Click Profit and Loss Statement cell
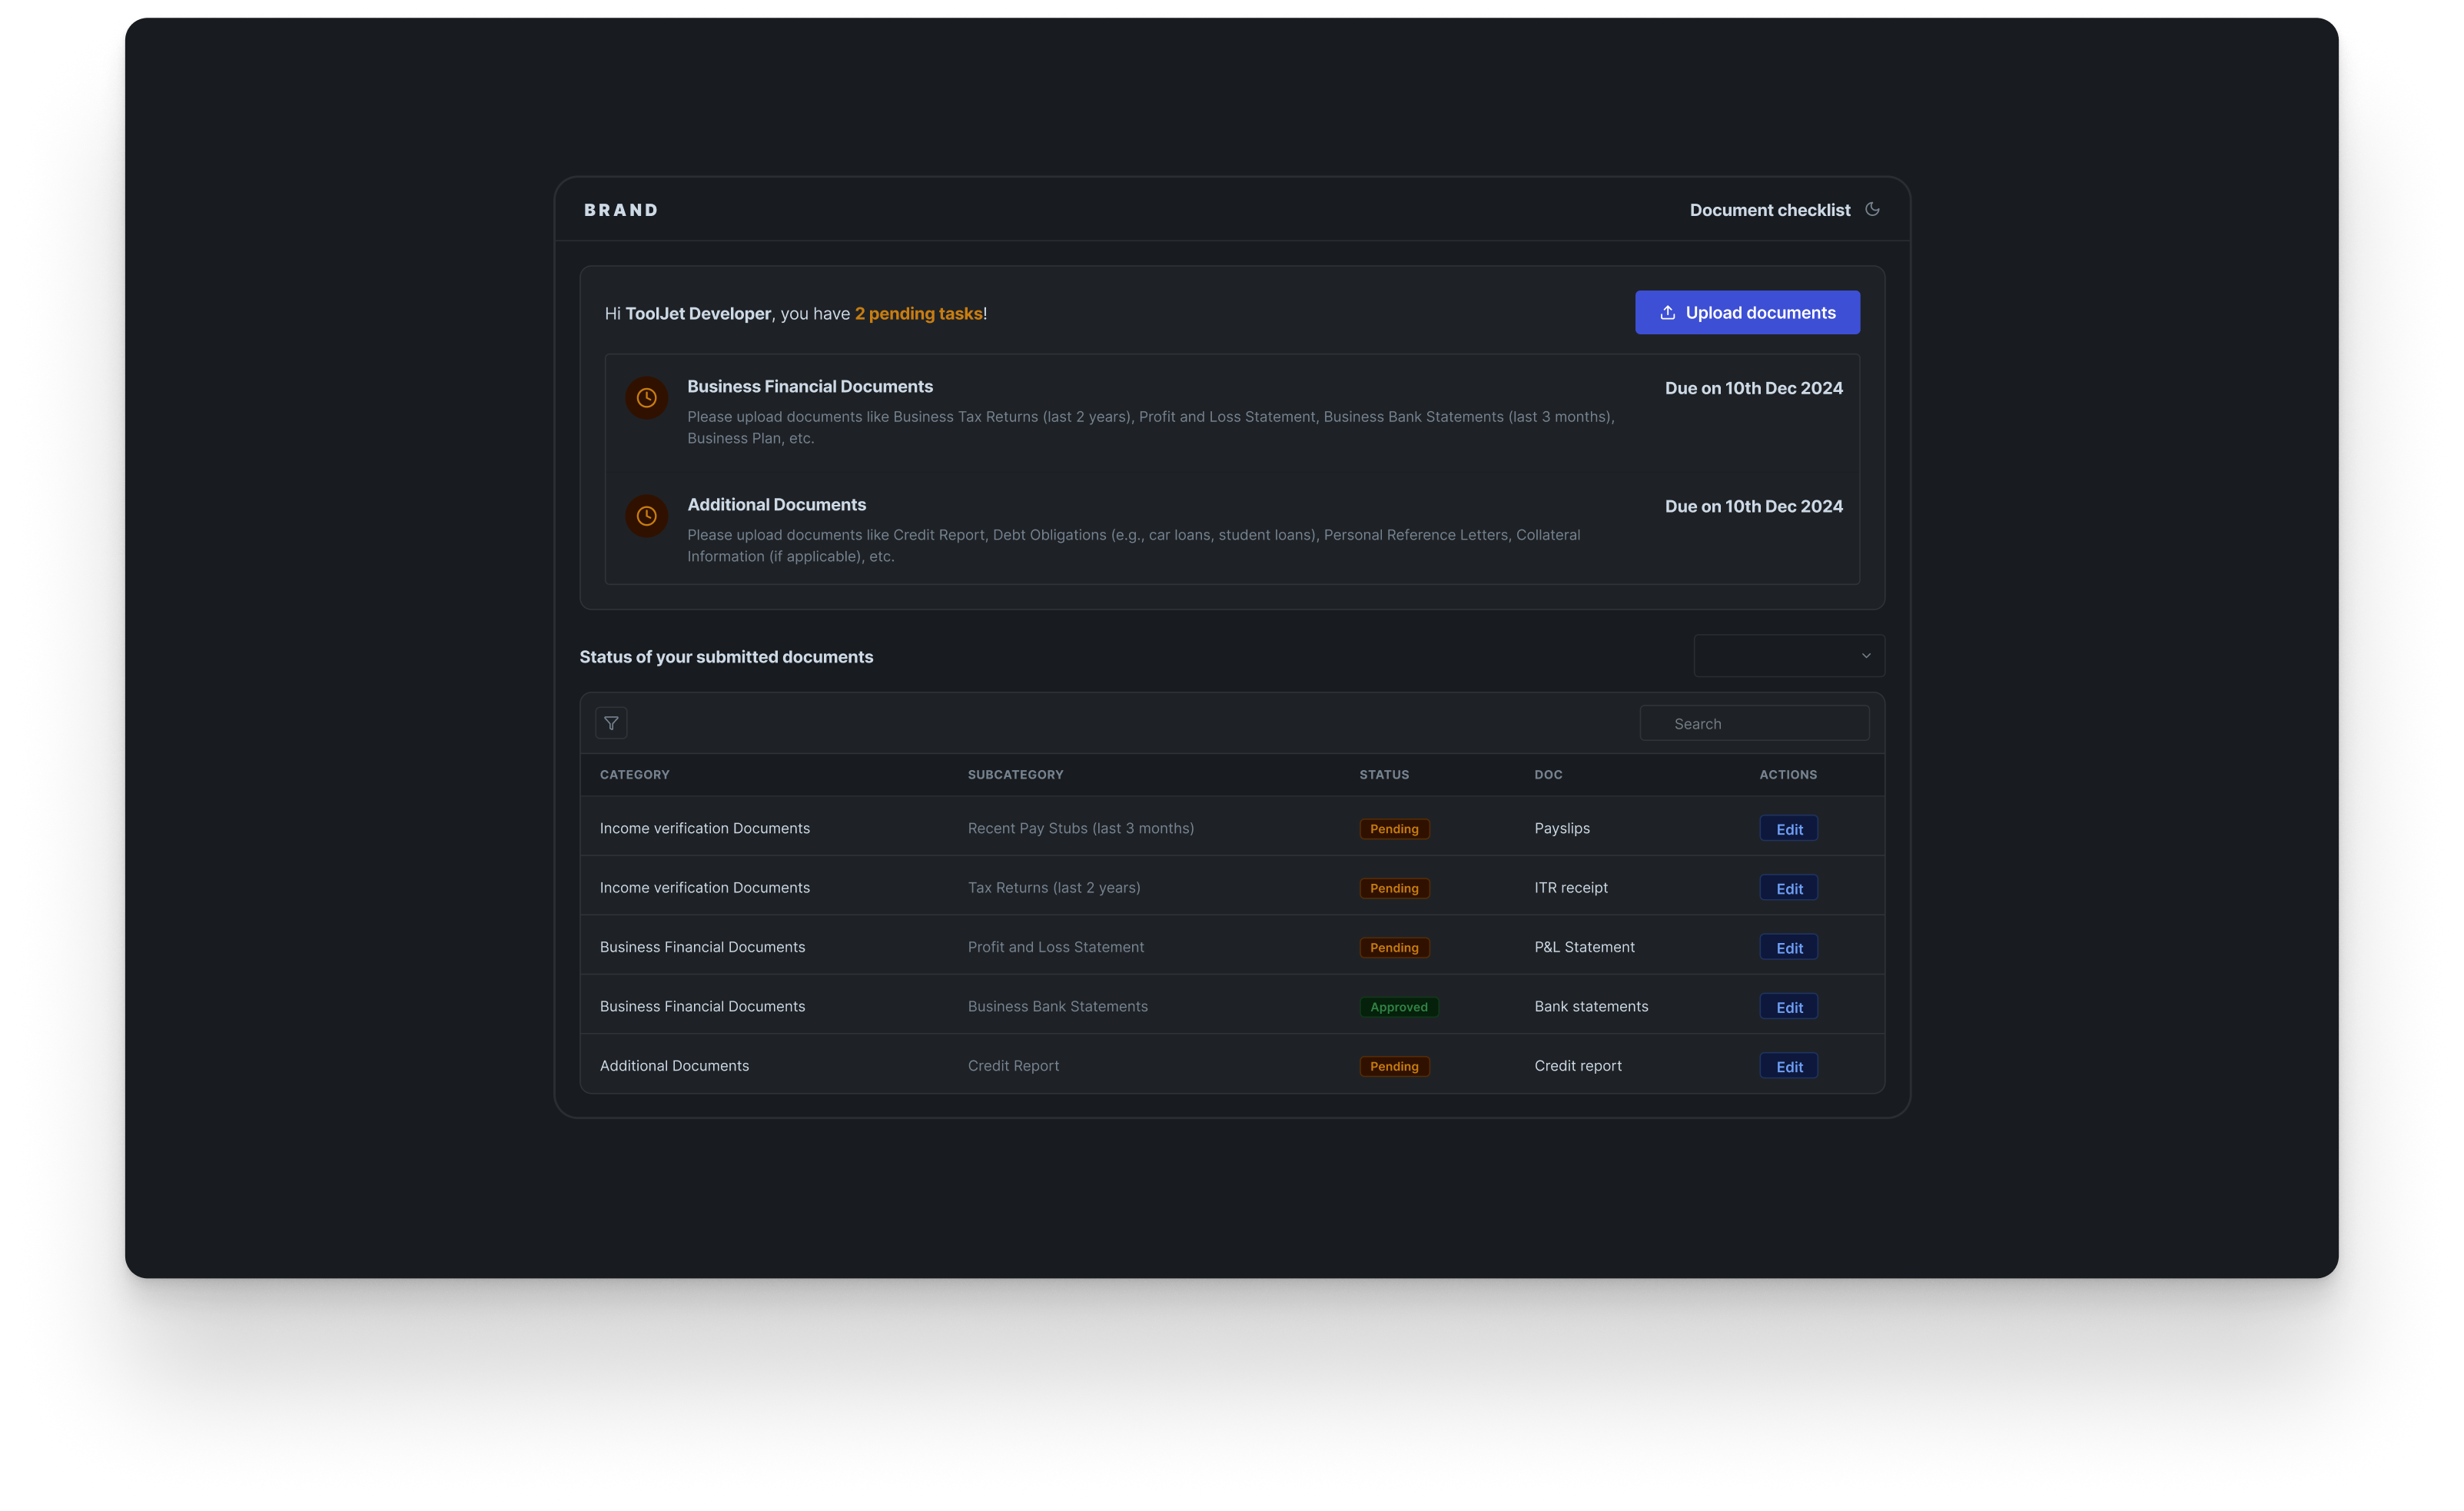Image resolution: width=2464 pixels, height=1511 pixels. tap(1056, 946)
